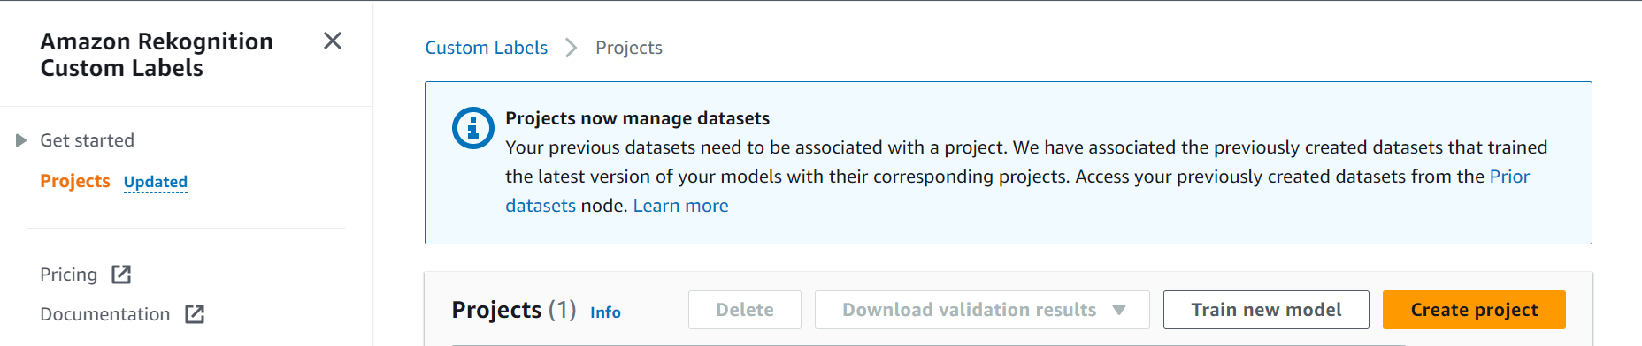Viewport: 1642px width, 346px height.
Task: Expand the Get started section arrow
Action: pos(21,140)
